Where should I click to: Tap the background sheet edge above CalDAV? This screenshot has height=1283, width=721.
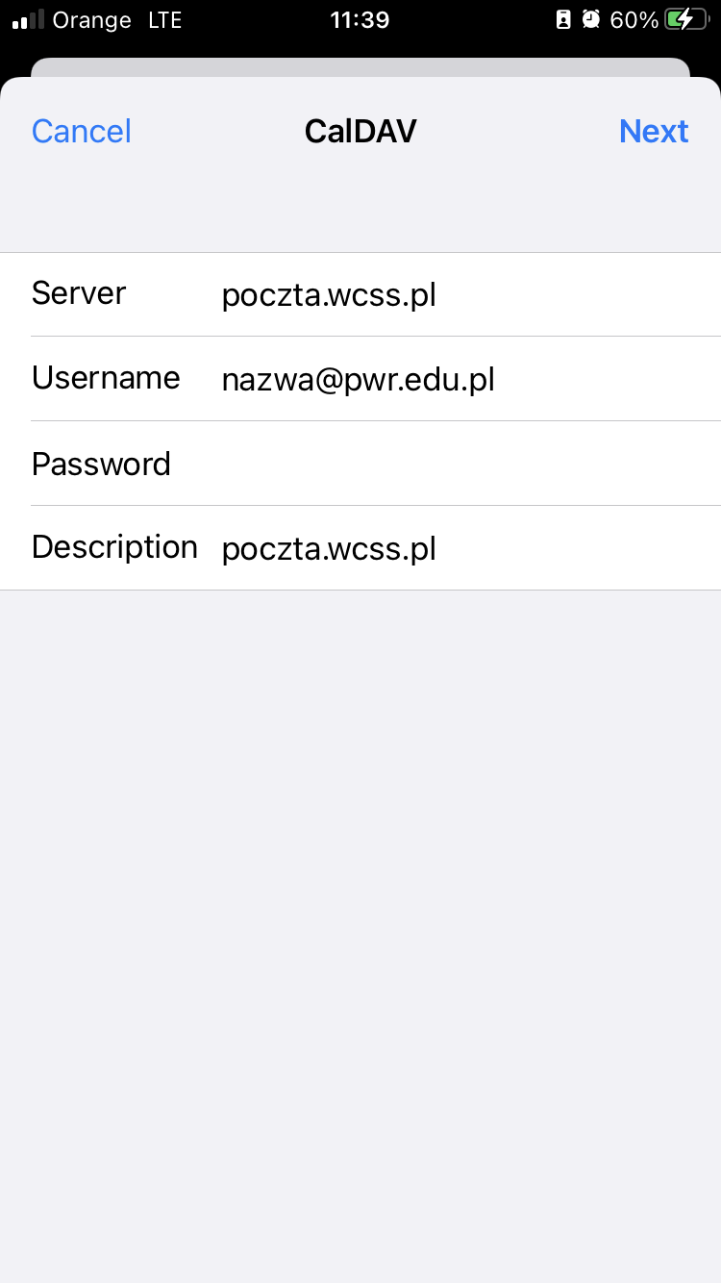pyautogui.click(x=360, y=66)
